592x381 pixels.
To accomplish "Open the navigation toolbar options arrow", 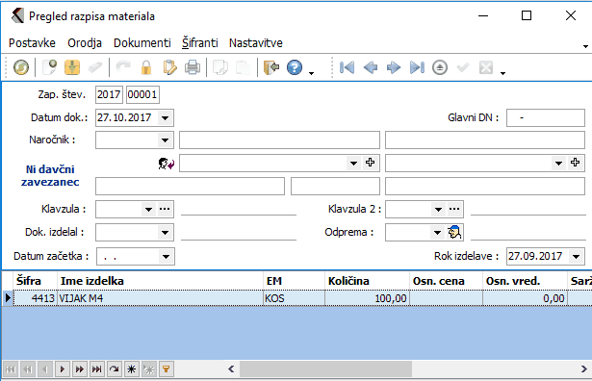I will click(x=502, y=73).
